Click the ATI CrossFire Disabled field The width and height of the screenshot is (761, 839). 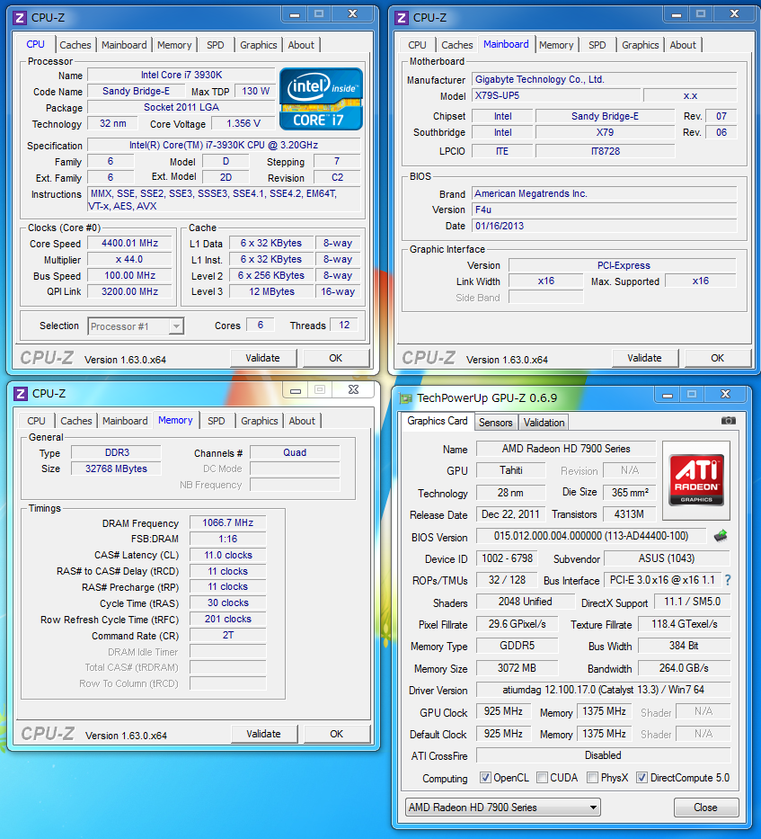tap(603, 755)
